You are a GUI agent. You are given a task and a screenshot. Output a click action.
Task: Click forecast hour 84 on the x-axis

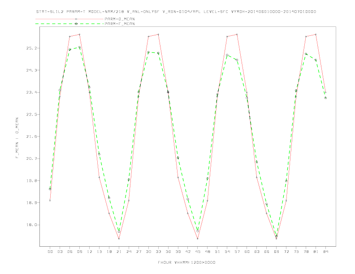(325, 252)
